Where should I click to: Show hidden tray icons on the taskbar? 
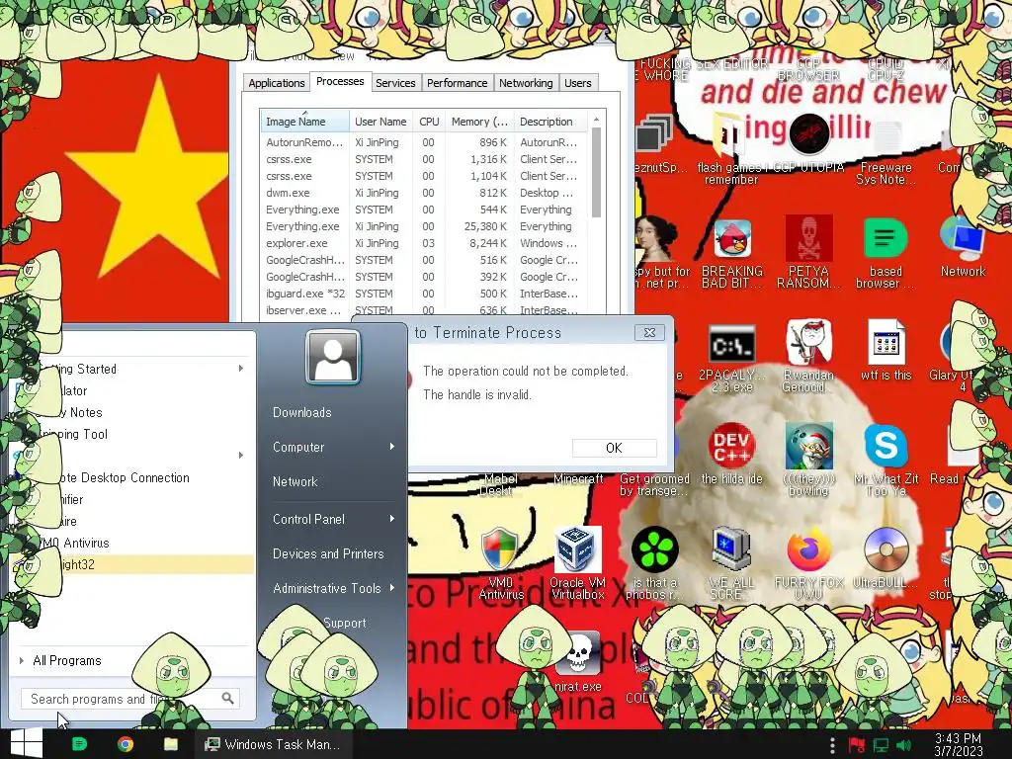click(x=832, y=745)
